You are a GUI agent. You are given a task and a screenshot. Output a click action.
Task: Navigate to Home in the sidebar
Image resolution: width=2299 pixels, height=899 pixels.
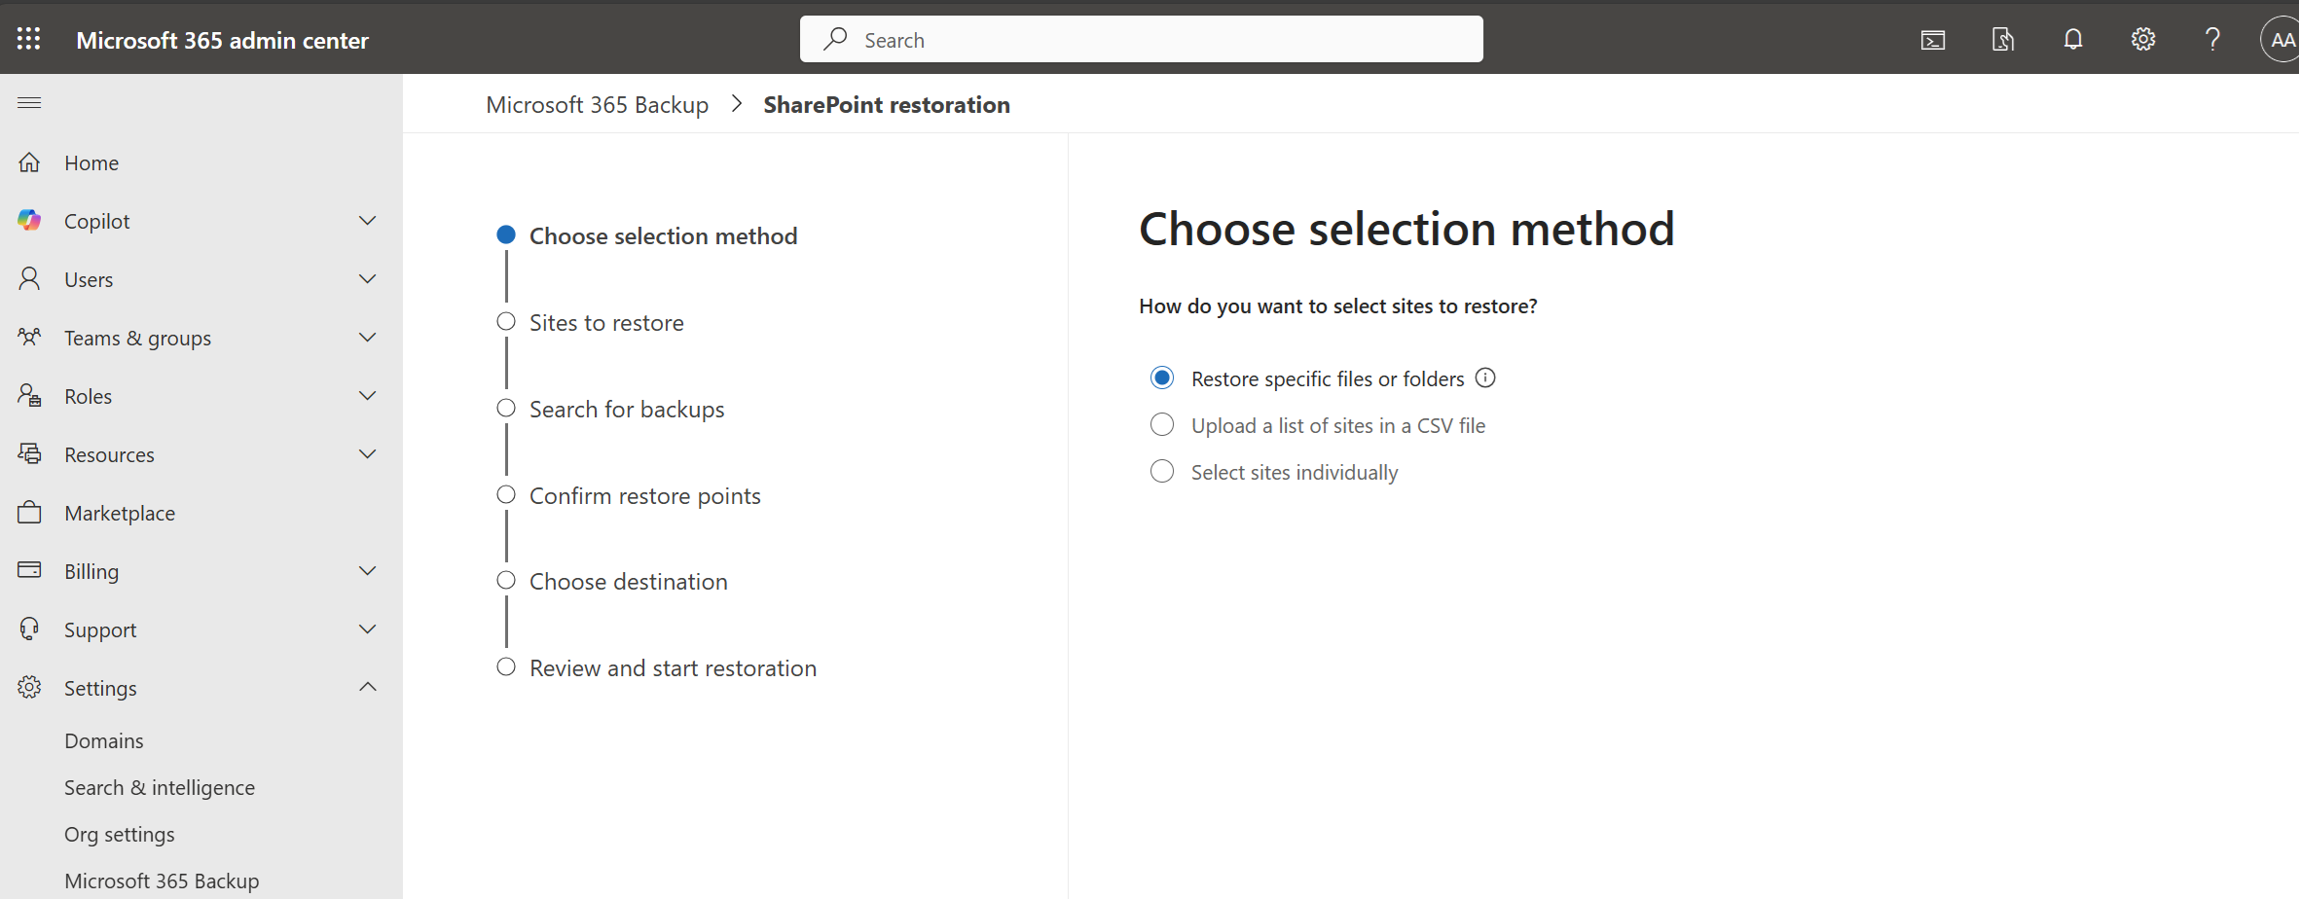coord(91,162)
